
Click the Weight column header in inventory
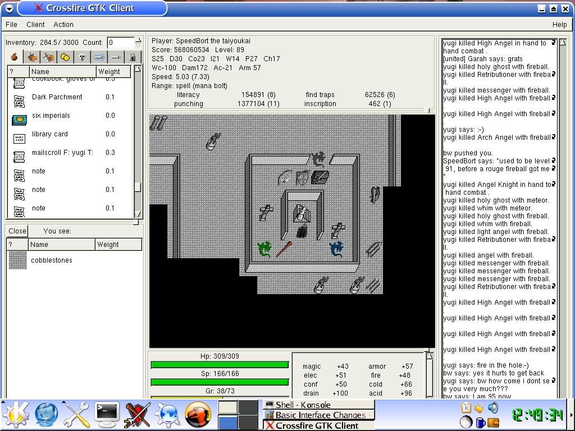point(113,71)
